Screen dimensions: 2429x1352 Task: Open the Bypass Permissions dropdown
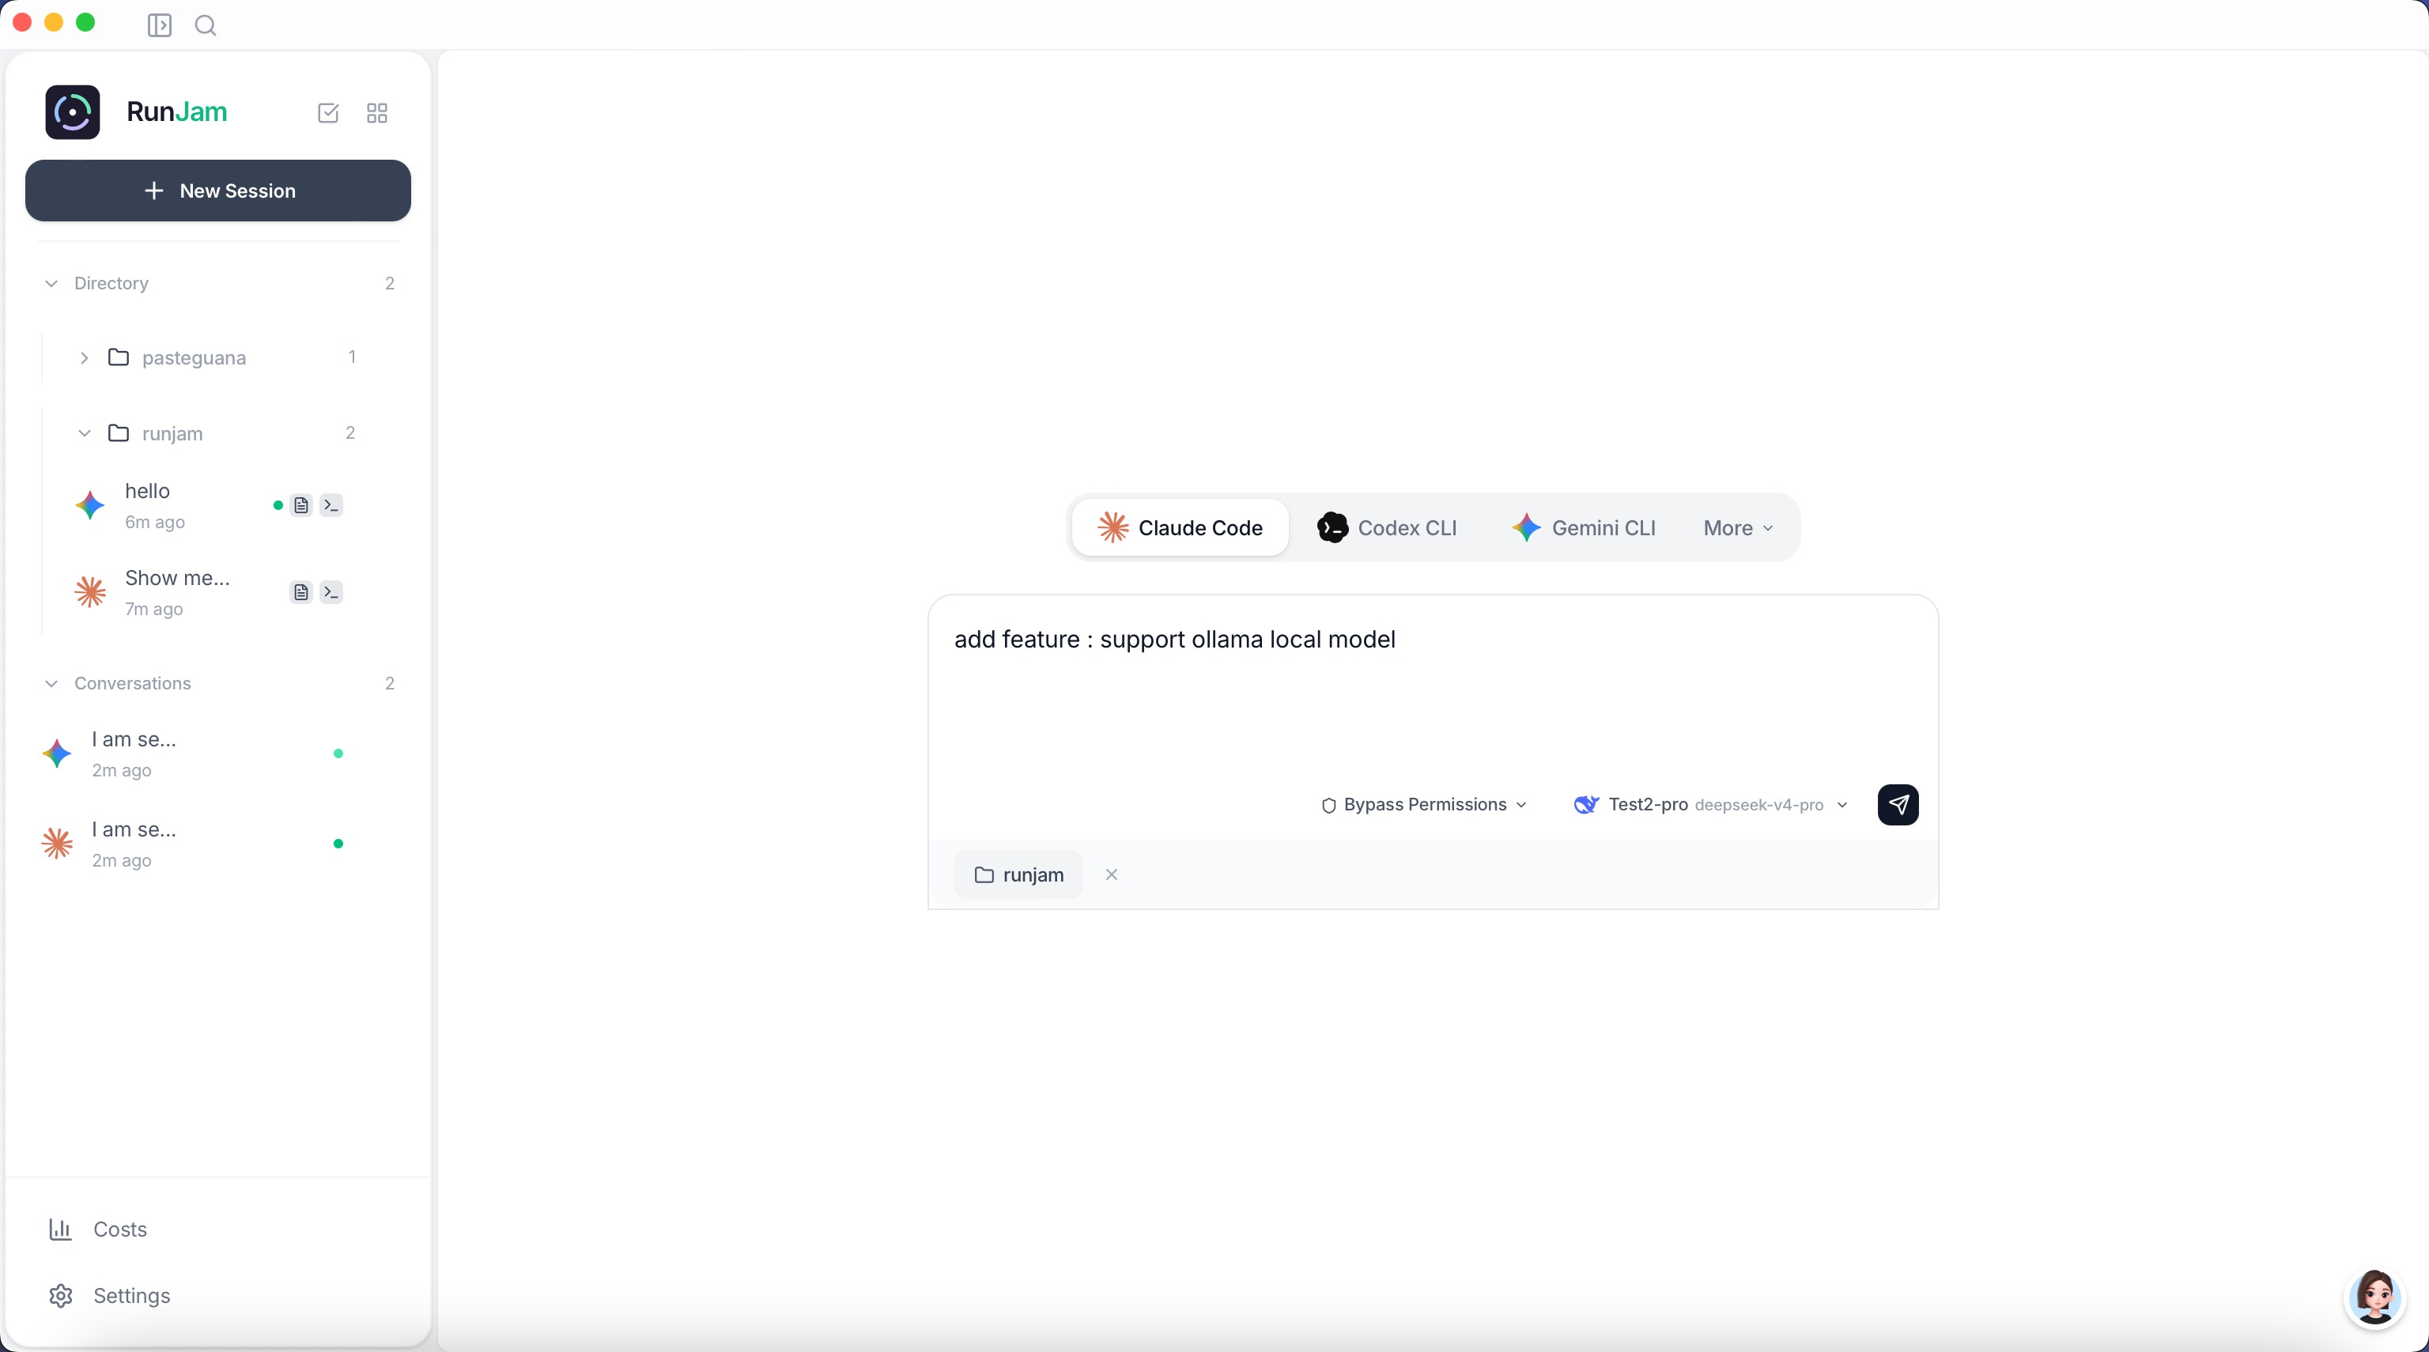pos(1424,804)
